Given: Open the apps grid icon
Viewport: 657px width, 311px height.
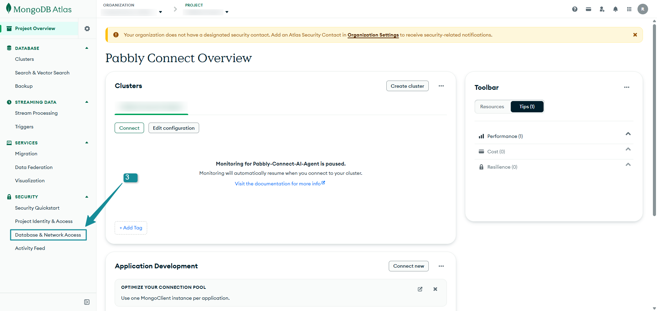Looking at the screenshot, I should point(629,9).
